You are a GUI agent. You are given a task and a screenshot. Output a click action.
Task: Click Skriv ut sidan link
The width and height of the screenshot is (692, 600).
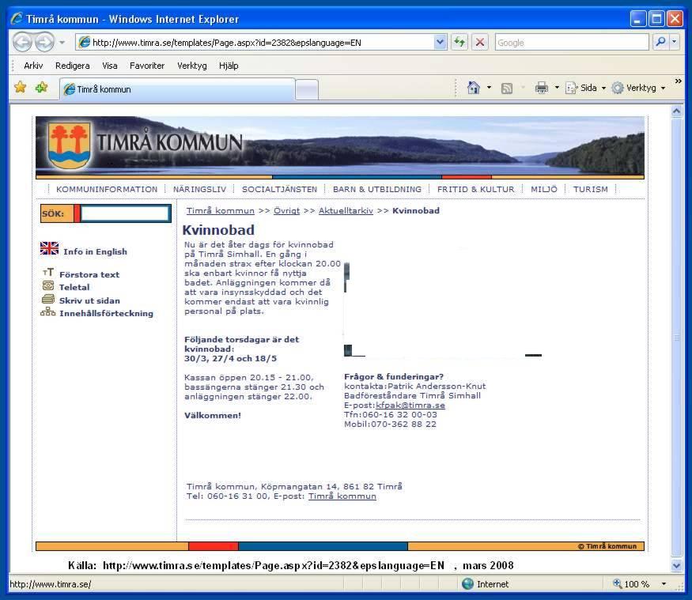tap(89, 300)
